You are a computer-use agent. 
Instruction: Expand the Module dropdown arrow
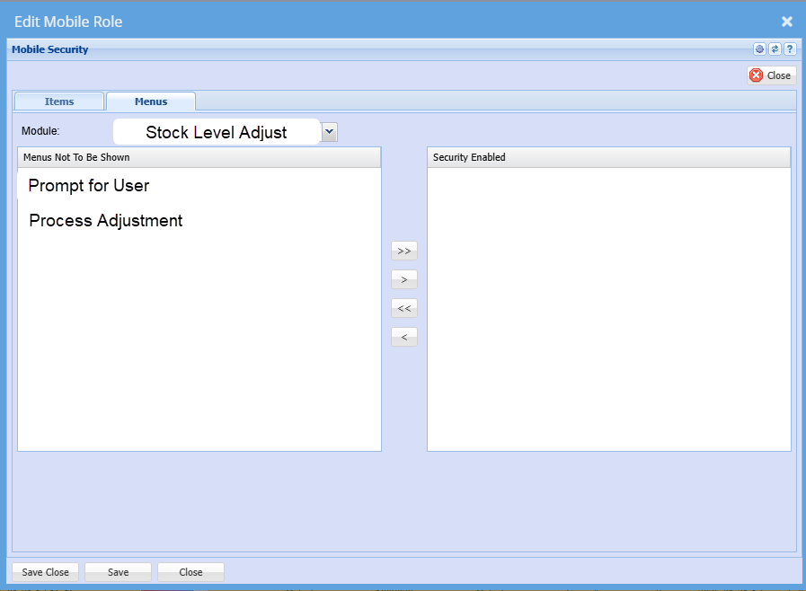point(329,132)
